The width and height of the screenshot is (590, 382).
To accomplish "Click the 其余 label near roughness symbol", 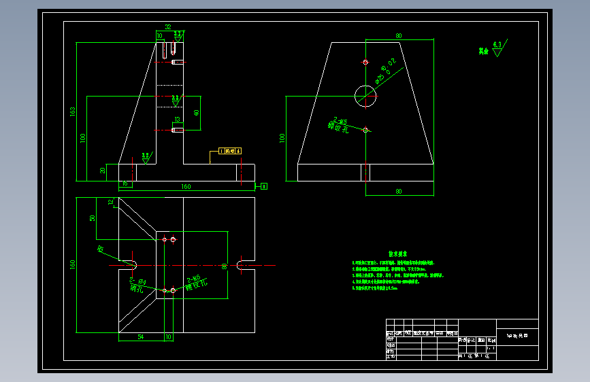I will coord(484,51).
